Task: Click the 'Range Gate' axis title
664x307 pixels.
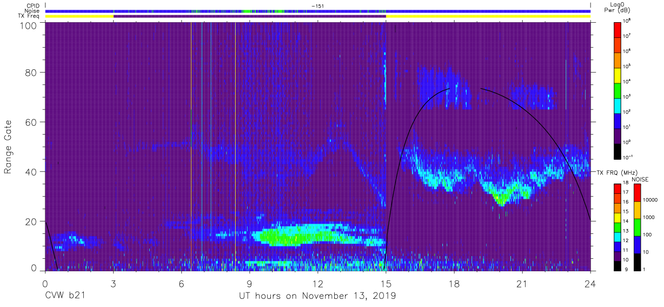Action: (8, 146)
